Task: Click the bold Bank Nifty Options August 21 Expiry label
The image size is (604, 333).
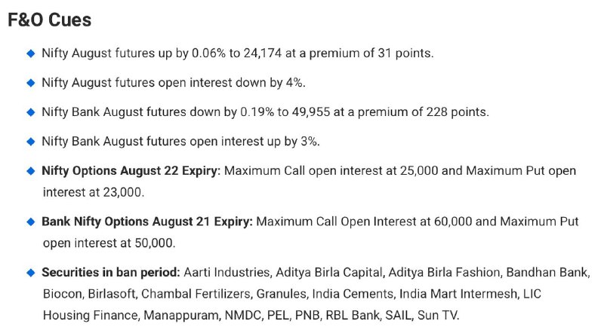Action: pyautogui.click(x=147, y=221)
